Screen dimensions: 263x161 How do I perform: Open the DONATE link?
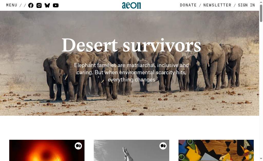coord(188,5)
